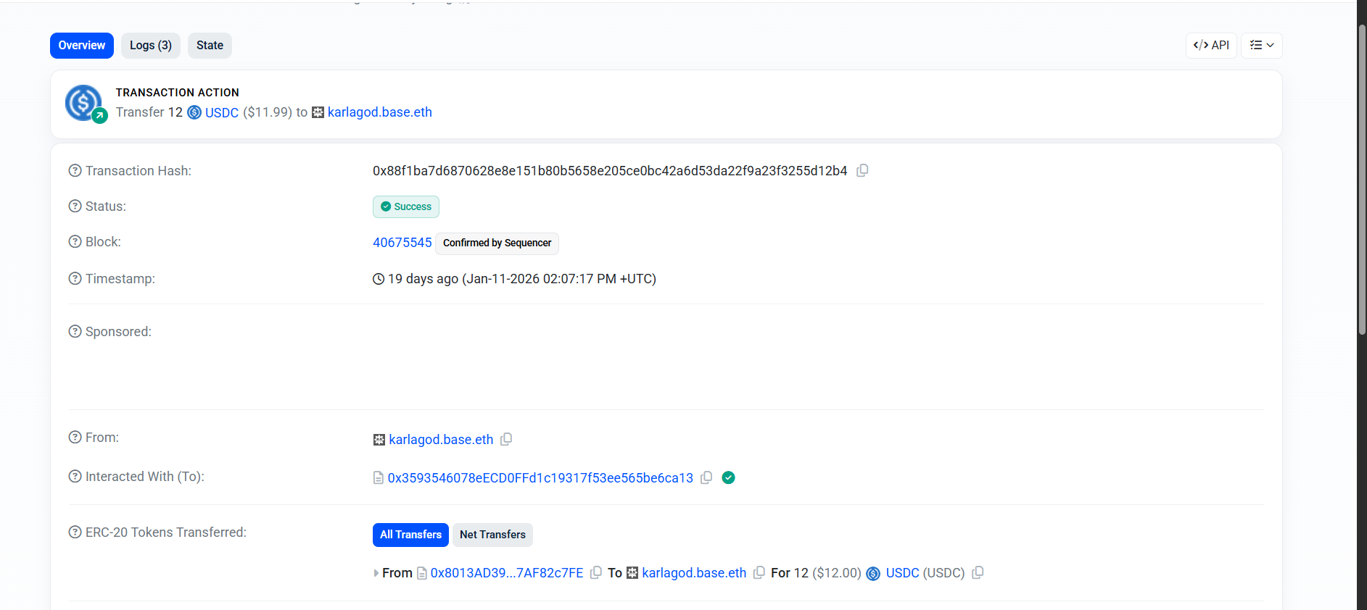Copy the From address karlagod.base.eth
The image size is (1367, 610).
506,439
